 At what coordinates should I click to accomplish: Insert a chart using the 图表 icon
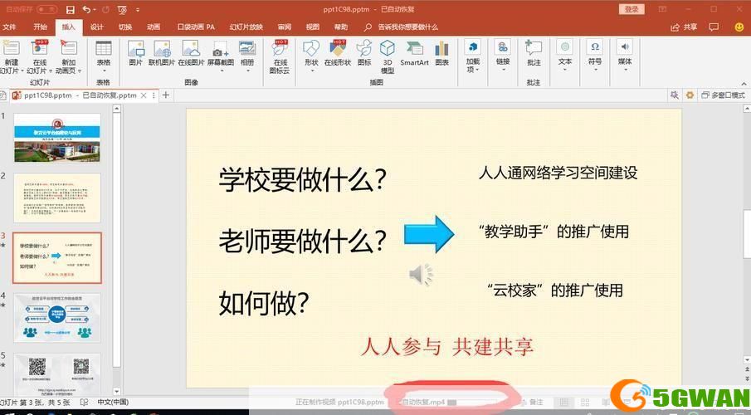[x=441, y=48]
